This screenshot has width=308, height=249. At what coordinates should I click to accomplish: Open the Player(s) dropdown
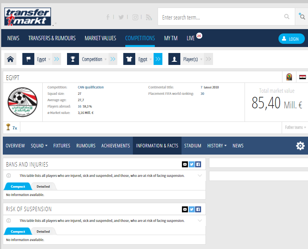192,59
